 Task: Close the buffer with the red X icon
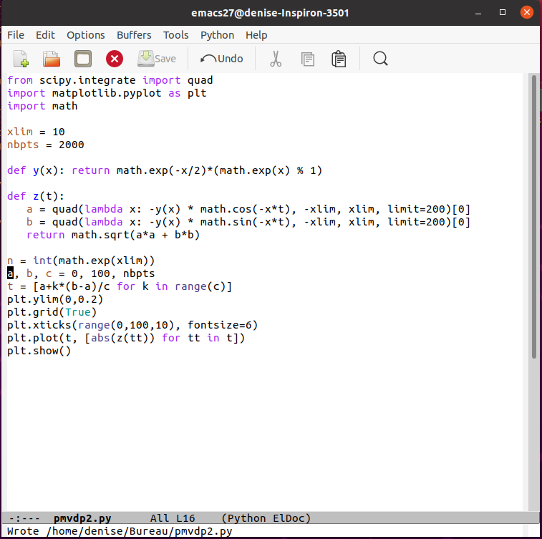(x=115, y=59)
